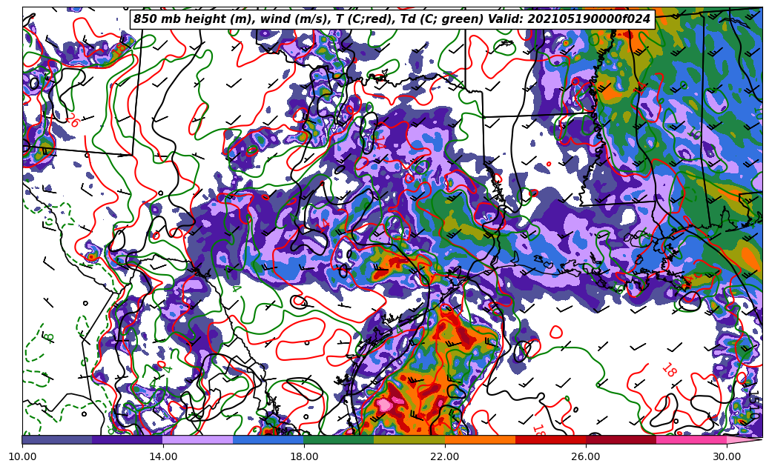Image resolution: width=769 pixels, height=469 pixels.
Task: Click the pale pink colorbar arrow tip
Action: [744, 439]
